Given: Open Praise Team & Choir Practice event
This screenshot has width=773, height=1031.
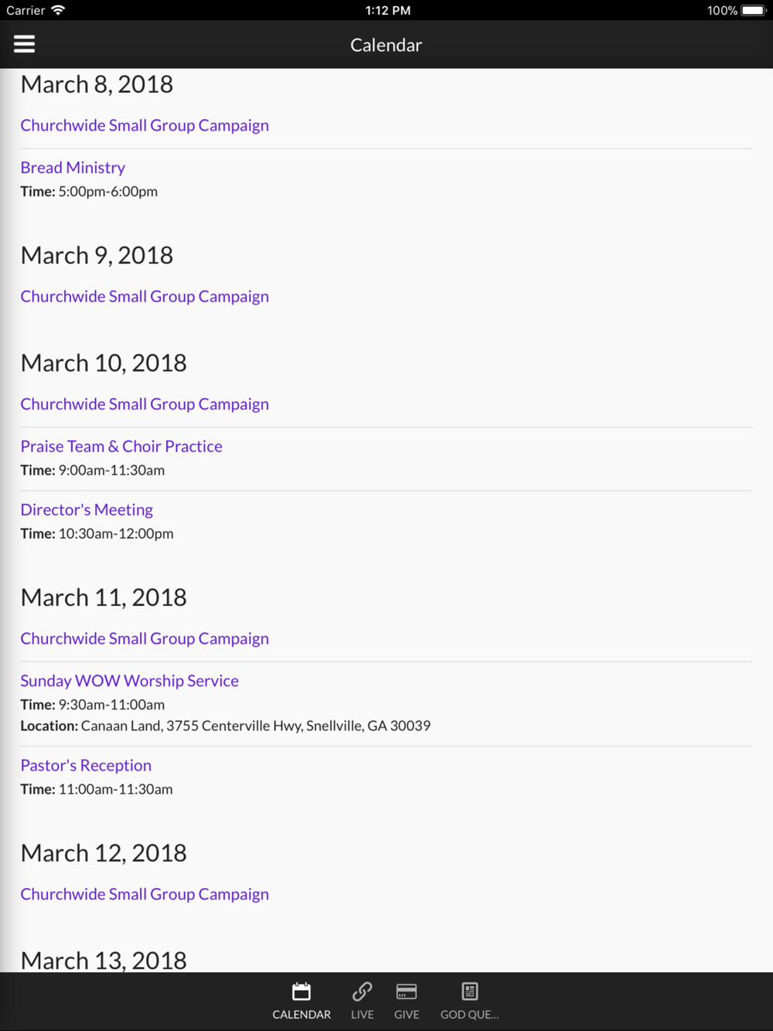Looking at the screenshot, I should (121, 447).
